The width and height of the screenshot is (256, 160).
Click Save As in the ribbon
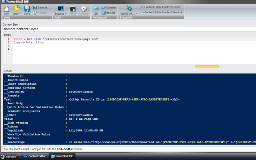tap(41, 7)
